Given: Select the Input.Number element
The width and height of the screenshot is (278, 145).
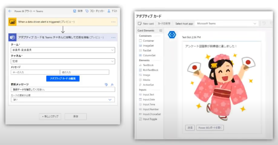Looking at the screenshot, I should coord(149,109).
